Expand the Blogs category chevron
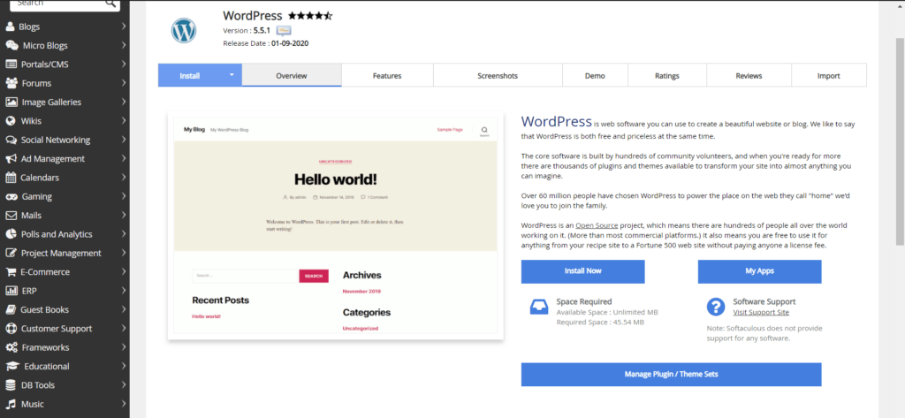The image size is (905, 418). tap(124, 27)
